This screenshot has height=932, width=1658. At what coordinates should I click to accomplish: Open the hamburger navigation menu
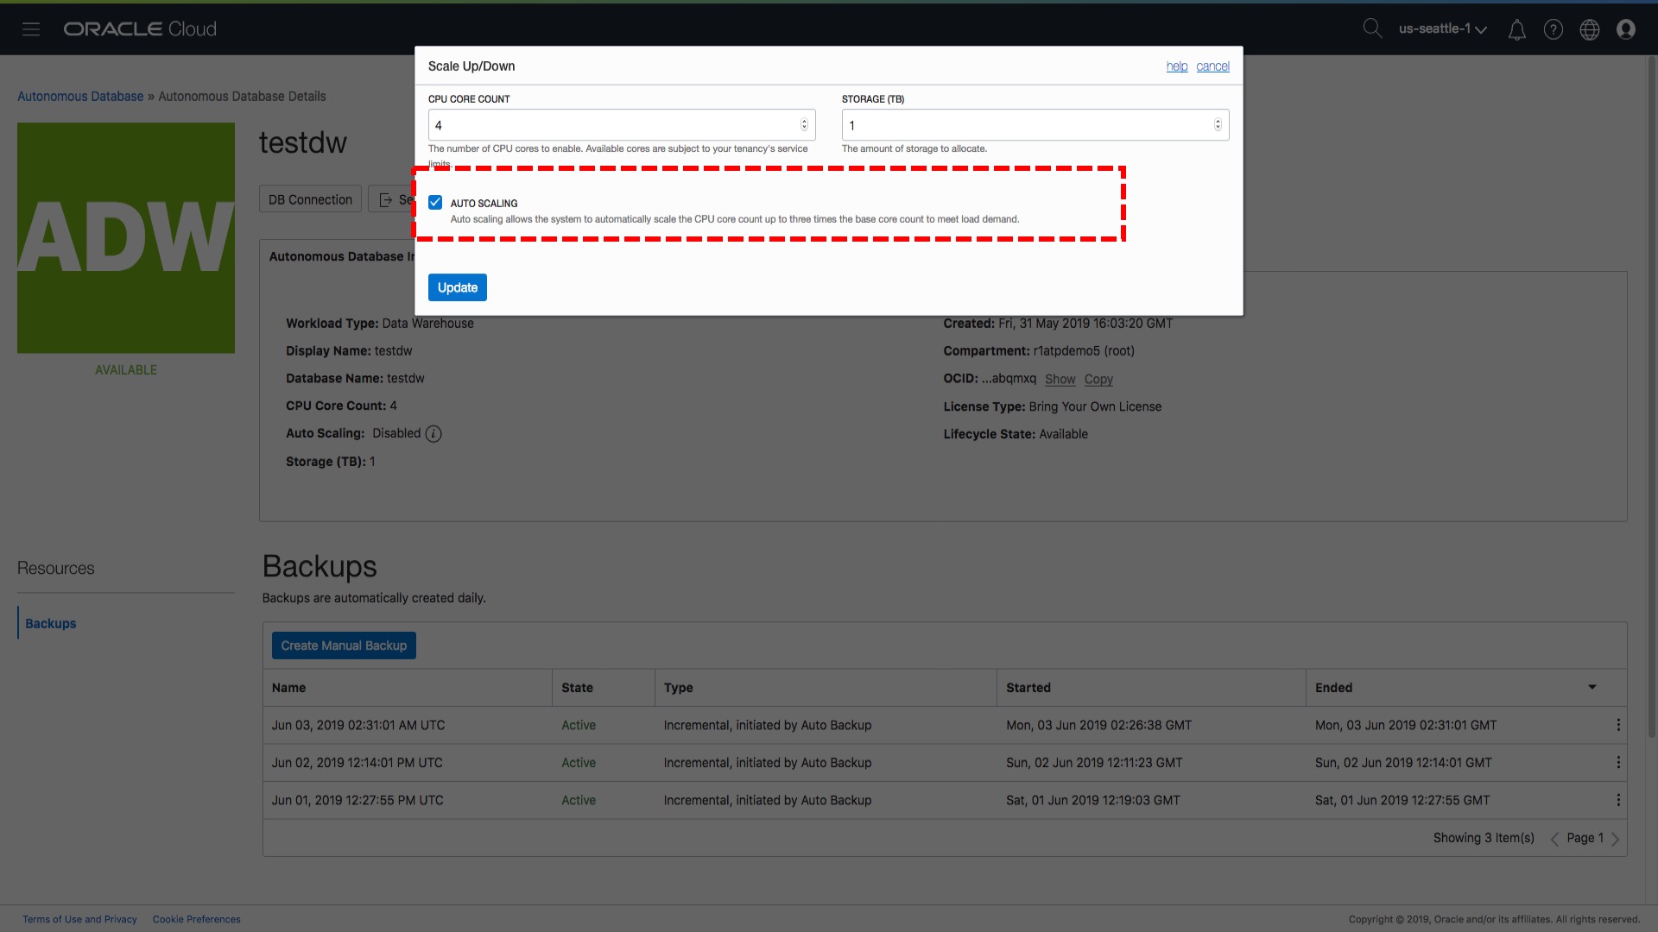point(31,29)
